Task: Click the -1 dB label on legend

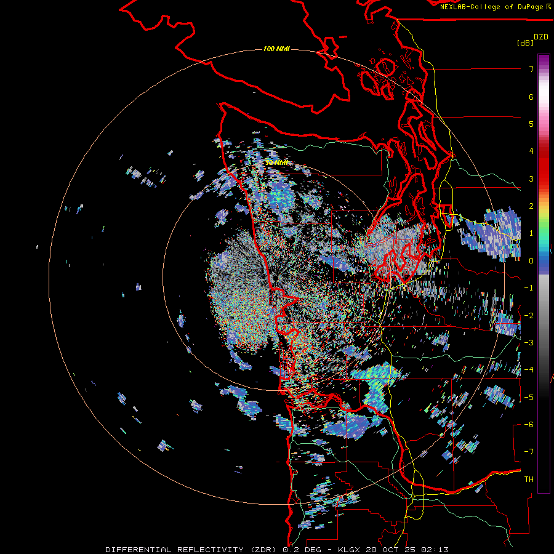Action: [x=529, y=288]
